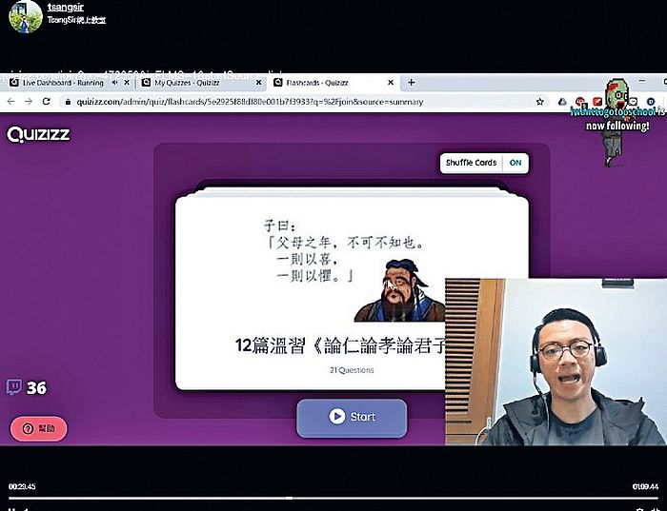This screenshot has height=511, width=667.
Task: Click the question mark help icon
Action: (x=28, y=428)
